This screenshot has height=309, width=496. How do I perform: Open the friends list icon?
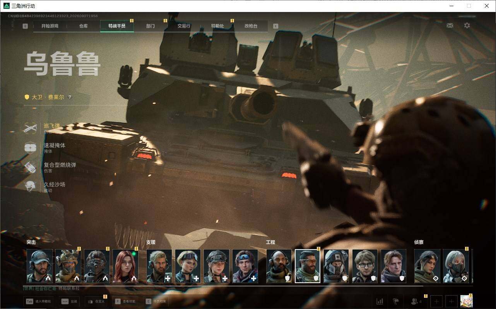pyautogui.click(x=416, y=301)
